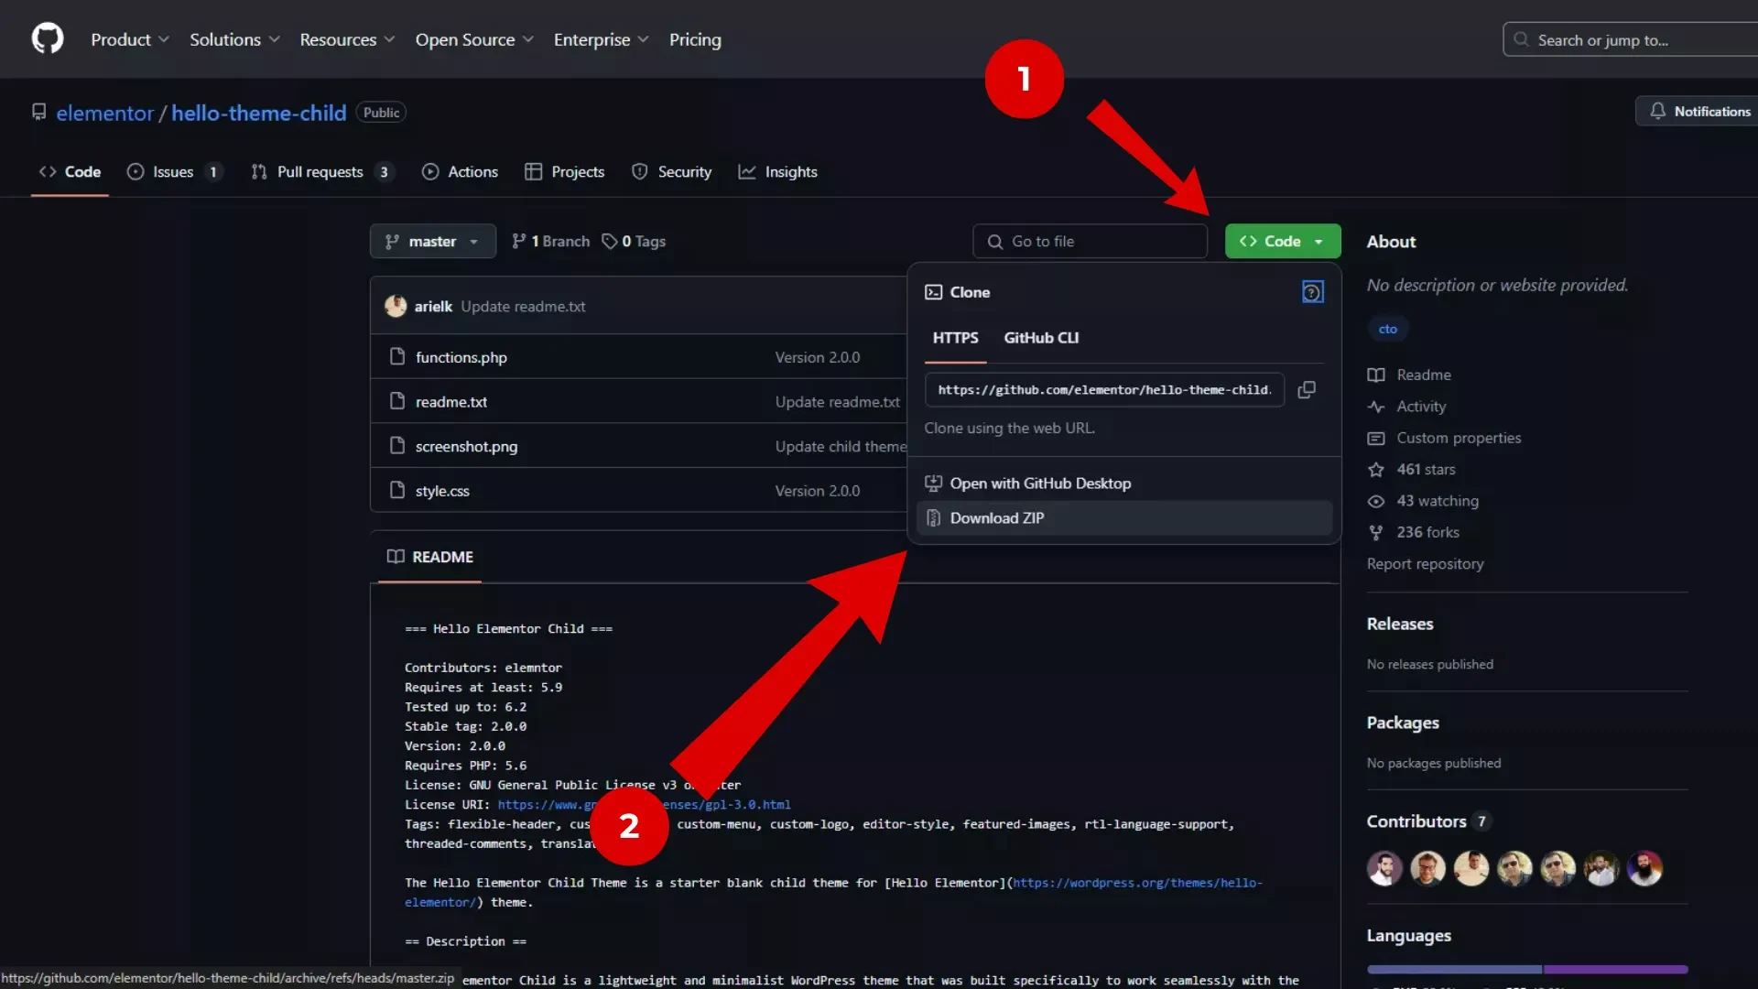Open the Contributors heading link

(1428, 821)
